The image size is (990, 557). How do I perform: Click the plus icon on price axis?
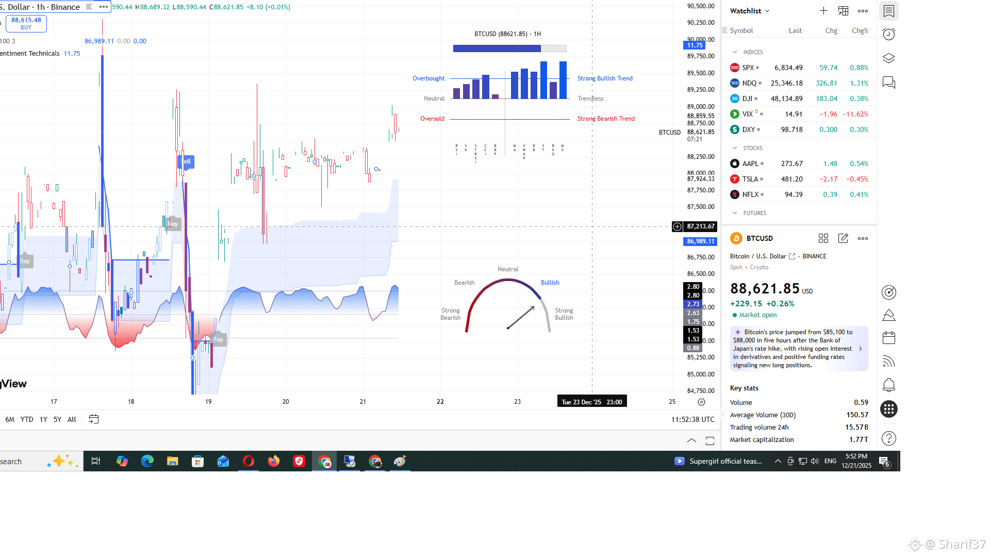[677, 226]
